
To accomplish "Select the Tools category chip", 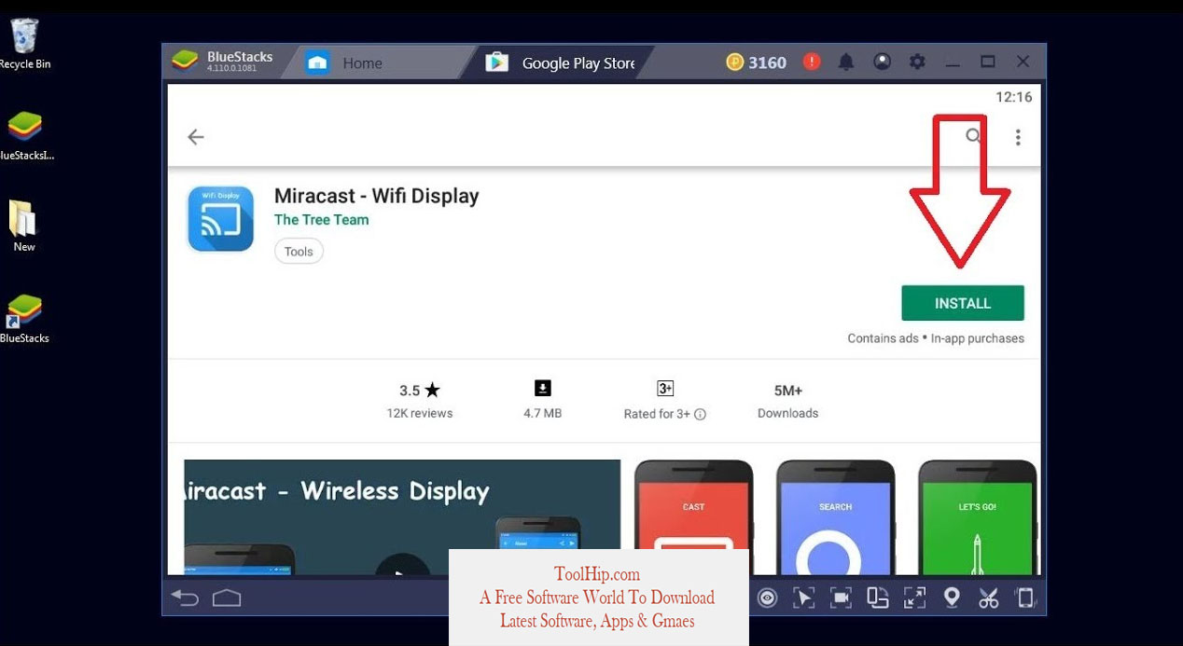I will 299,252.
